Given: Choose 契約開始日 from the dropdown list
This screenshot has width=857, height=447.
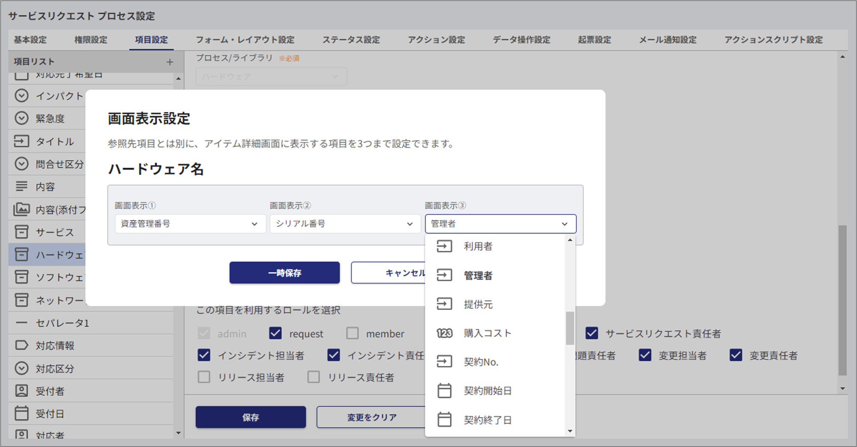Looking at the screenshot, I should coord(495,391).
